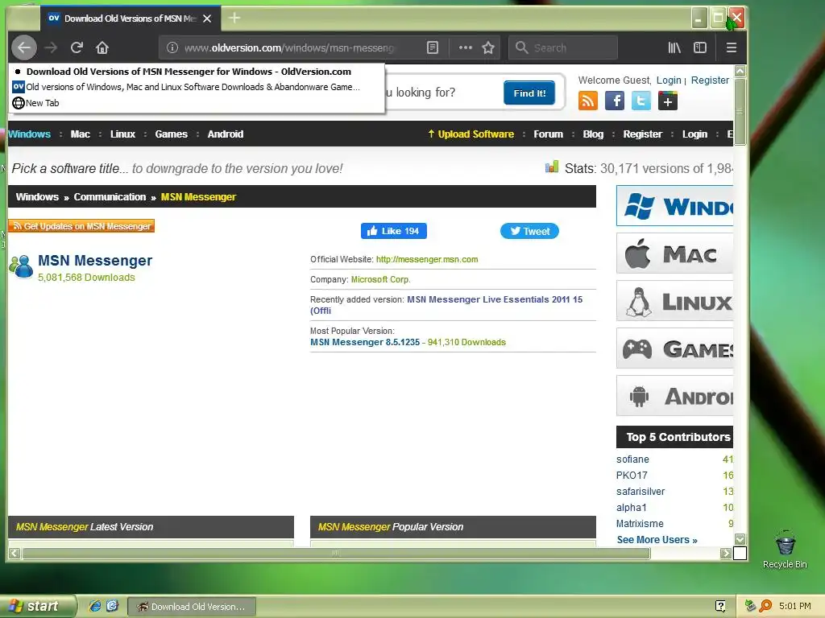Click Get Updates on MSN Messenger button
Image resolution: width=825 pixels, height=618 pixels.
[81, 226]
